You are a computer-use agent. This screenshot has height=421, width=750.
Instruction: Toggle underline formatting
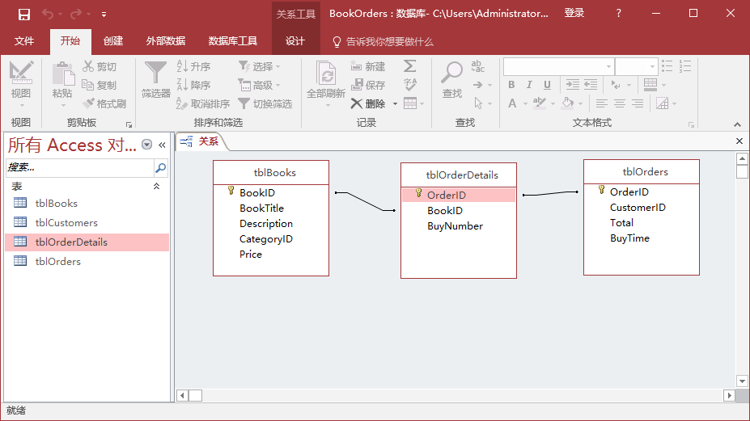[548, 85]
